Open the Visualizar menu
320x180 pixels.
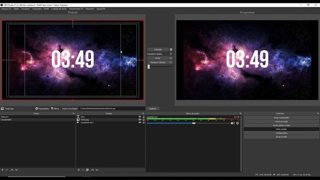(x=25, y=9)
